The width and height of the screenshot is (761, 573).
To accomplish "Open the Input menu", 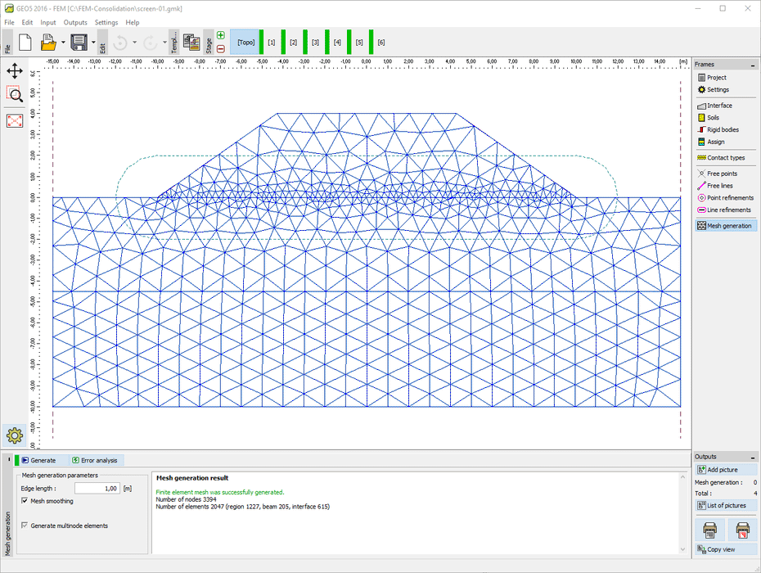I will tap(47, 22).
